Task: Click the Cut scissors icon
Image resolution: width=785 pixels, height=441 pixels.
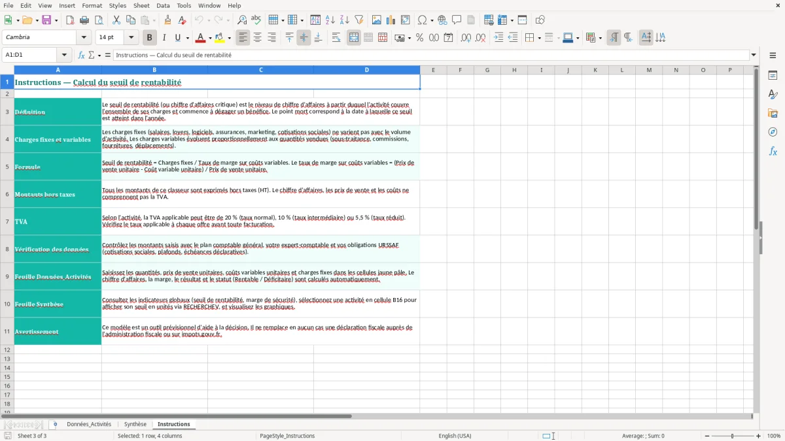Action: click(x=116, y=20)
